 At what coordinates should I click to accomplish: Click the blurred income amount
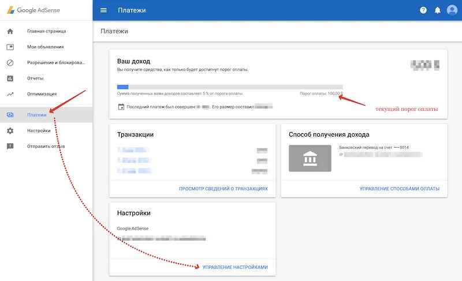click(x=425, y=65)
